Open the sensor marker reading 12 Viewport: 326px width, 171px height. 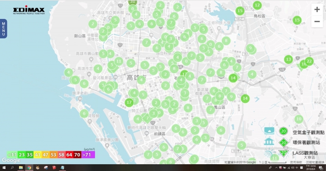257,5
